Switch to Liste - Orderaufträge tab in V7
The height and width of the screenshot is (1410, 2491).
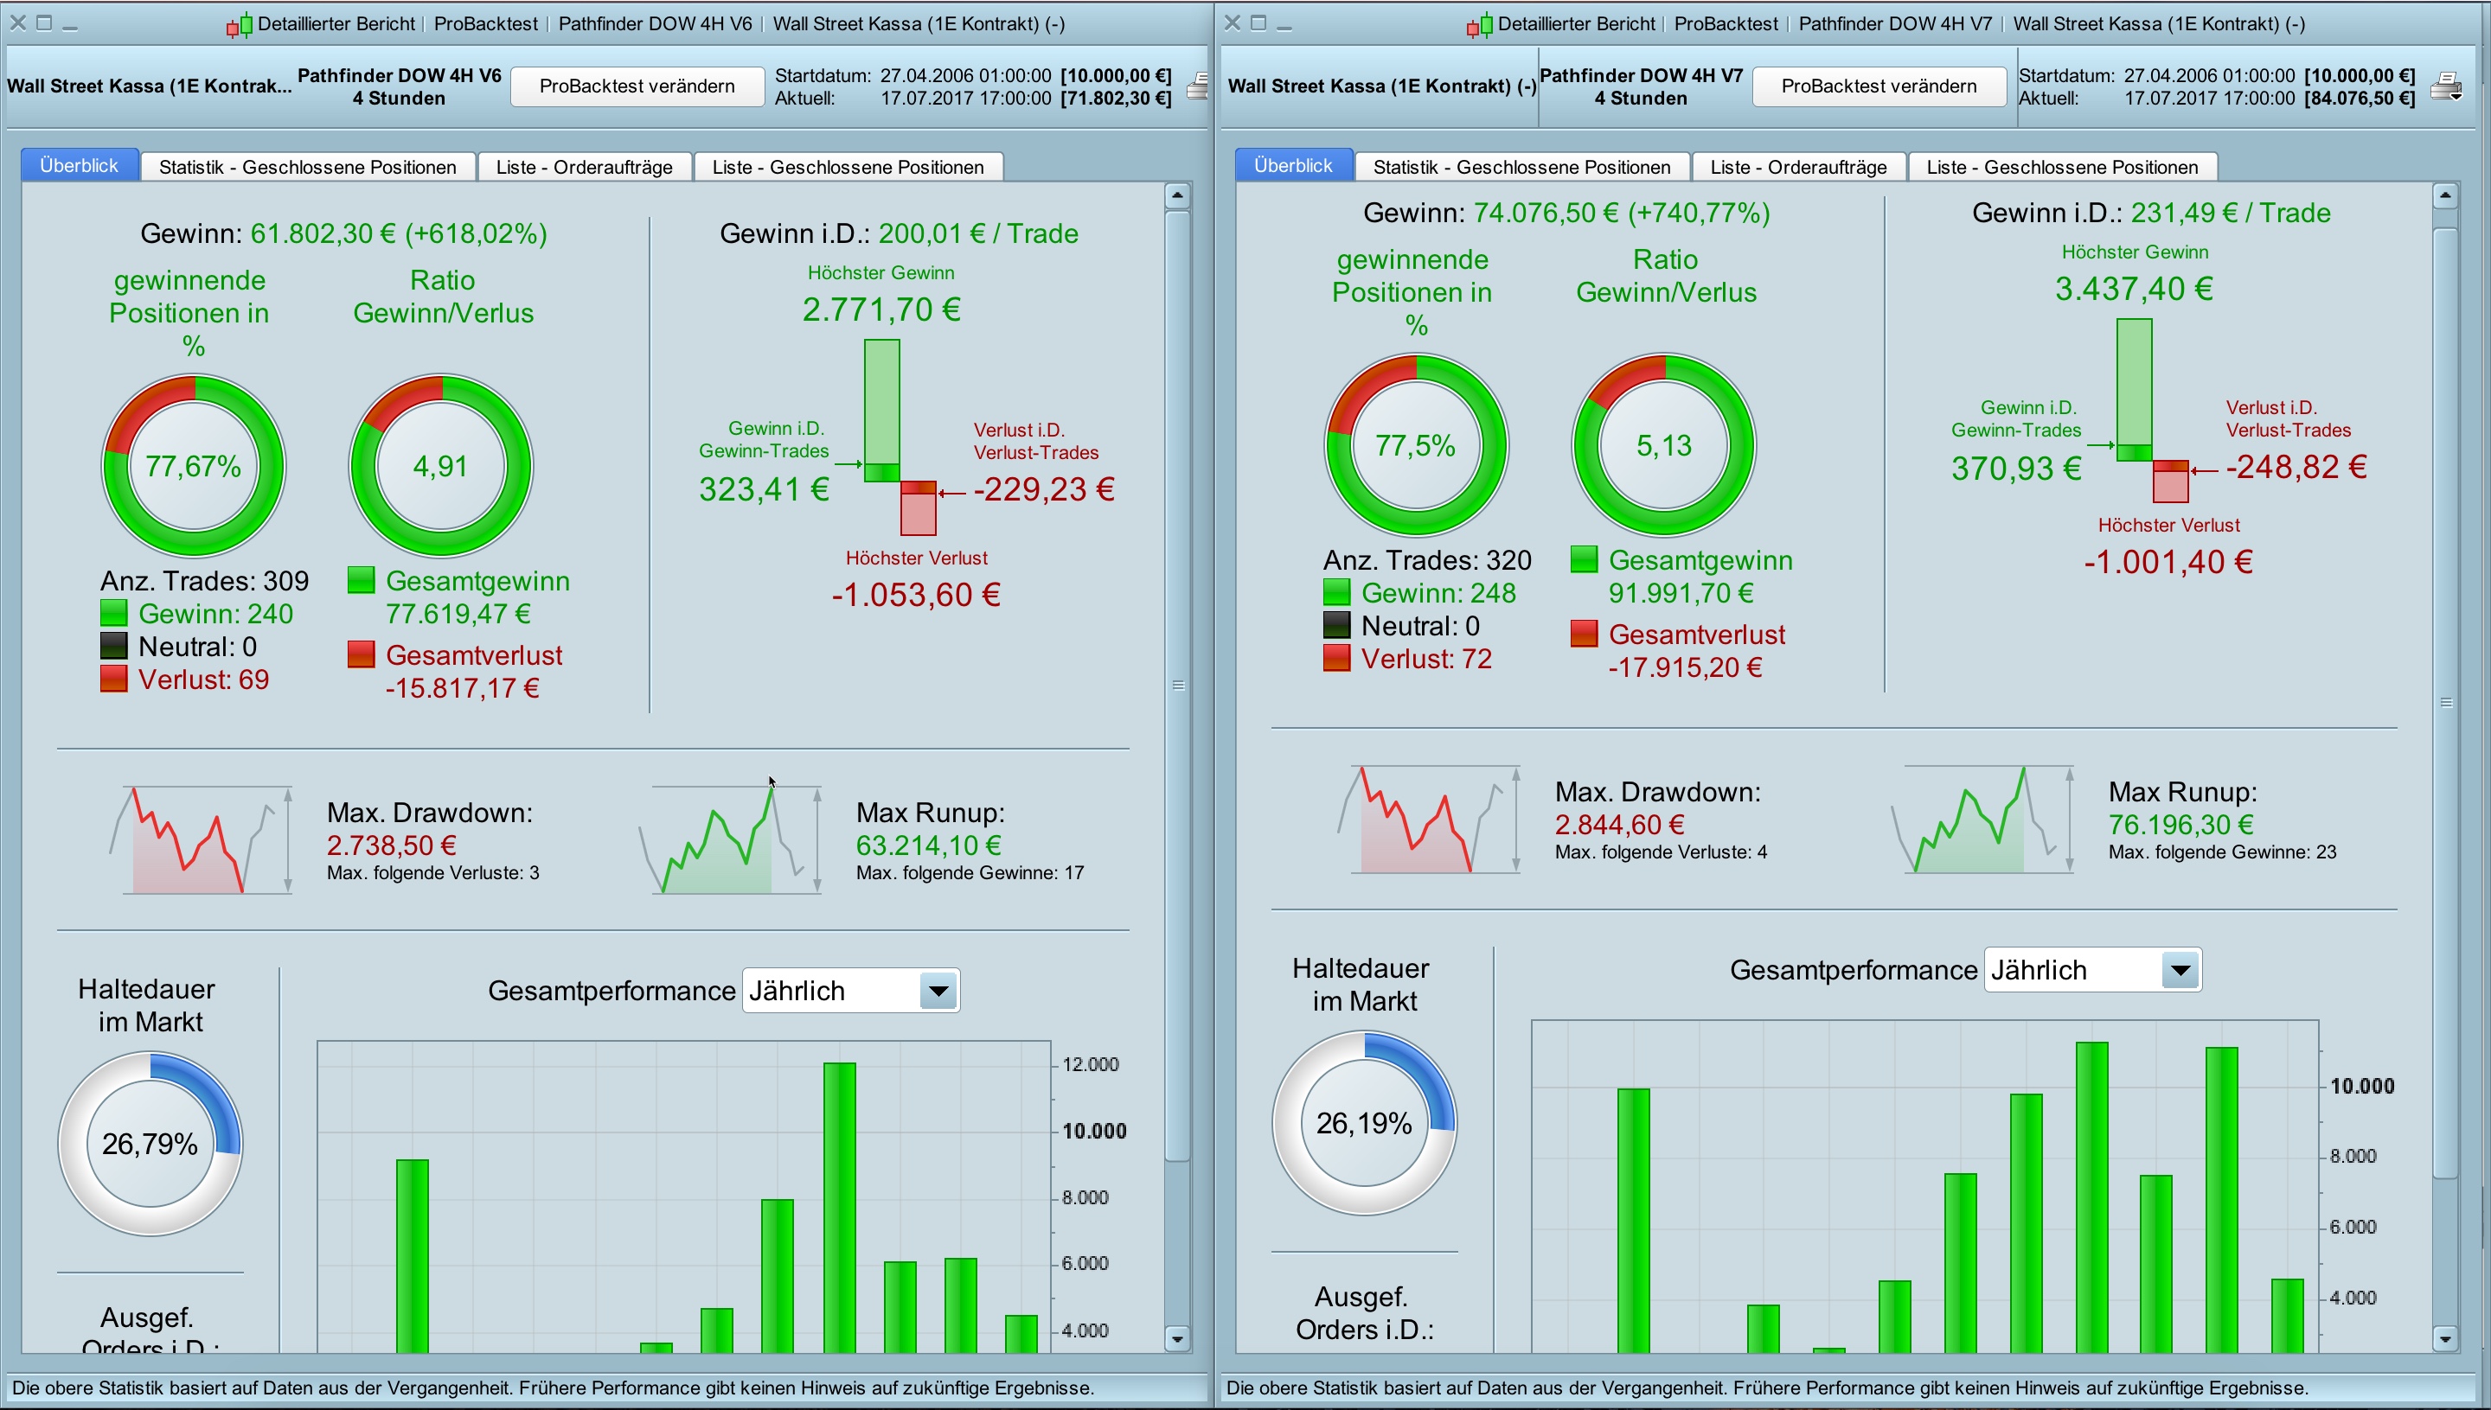coord(1798,168)
